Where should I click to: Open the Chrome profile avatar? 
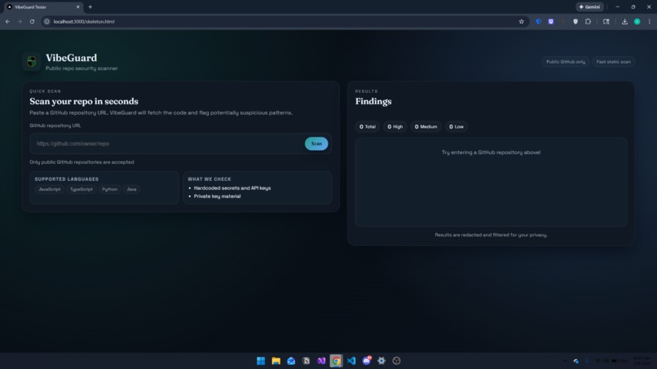click(x=637, y=21)
